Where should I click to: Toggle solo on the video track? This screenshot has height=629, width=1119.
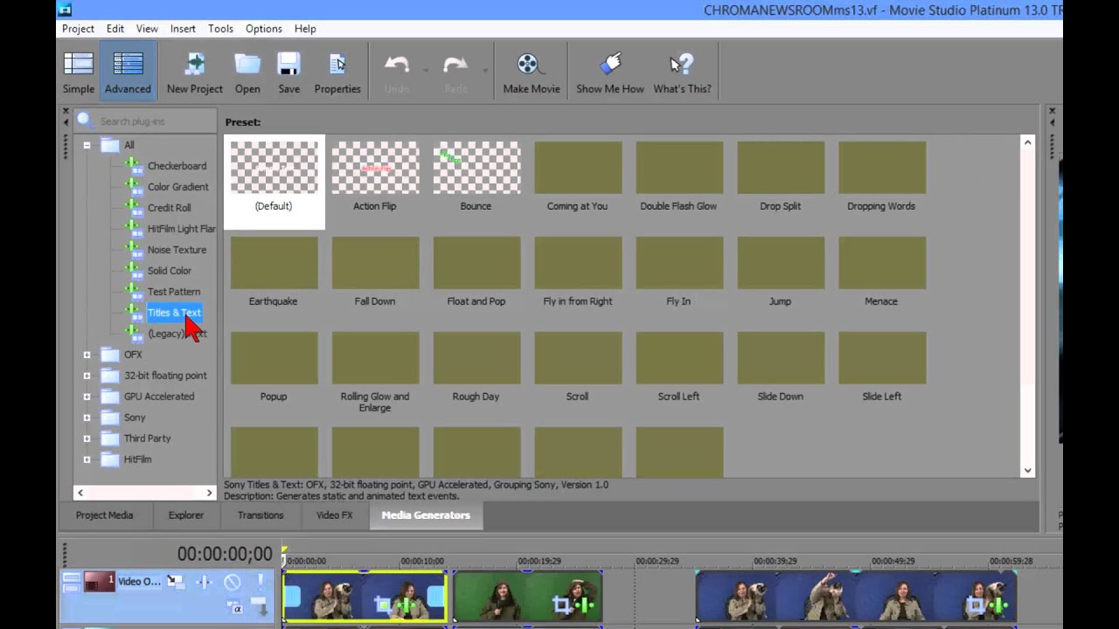coord(260,582)
